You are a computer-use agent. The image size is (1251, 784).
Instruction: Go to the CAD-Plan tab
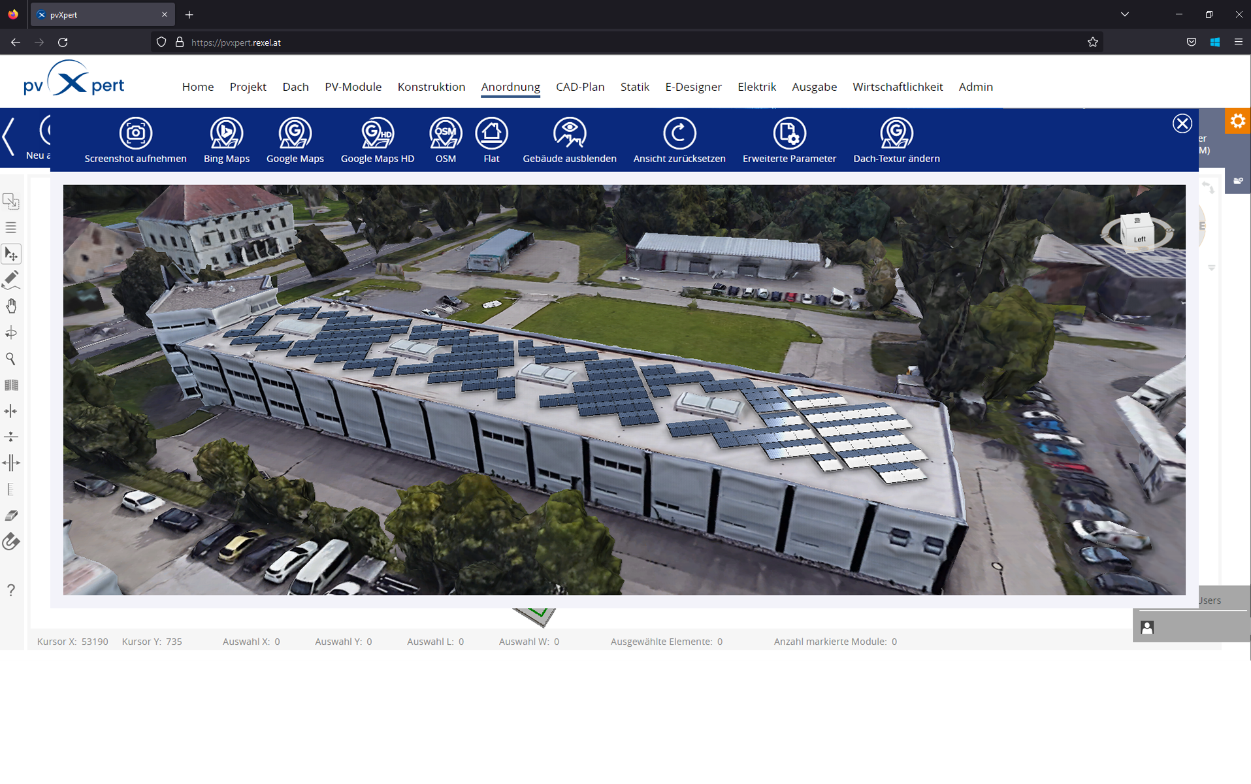(579, 87)
